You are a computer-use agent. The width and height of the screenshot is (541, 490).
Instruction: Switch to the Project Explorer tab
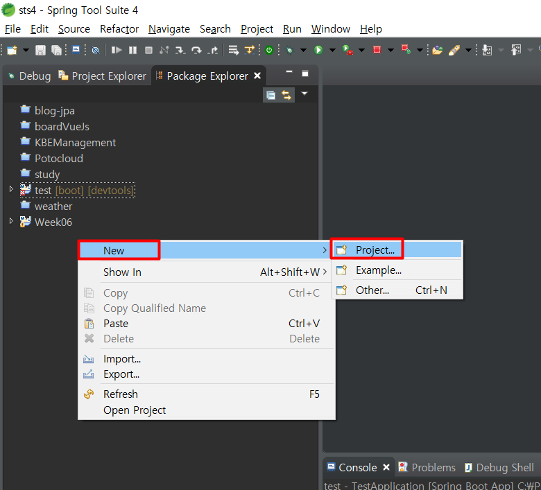point(102,76)
